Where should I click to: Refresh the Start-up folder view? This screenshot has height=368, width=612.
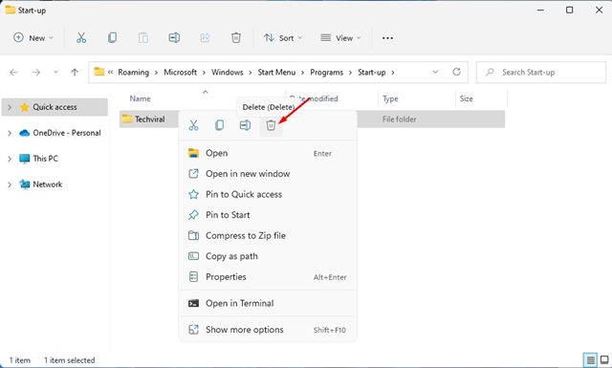pos(456,72)
